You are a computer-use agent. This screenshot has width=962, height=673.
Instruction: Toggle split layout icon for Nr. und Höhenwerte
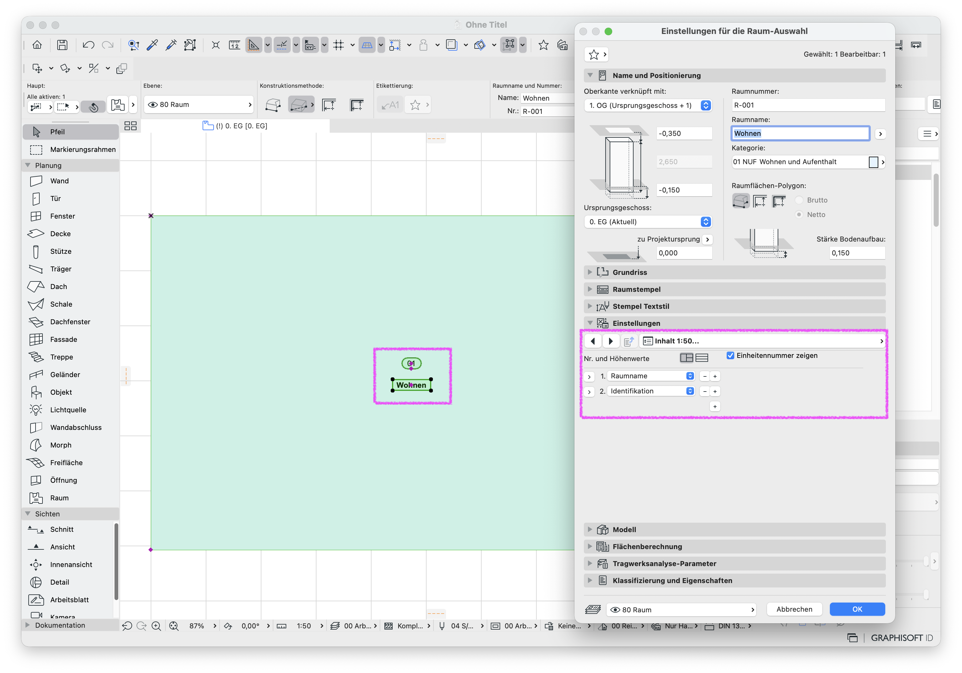coord(686,358)
